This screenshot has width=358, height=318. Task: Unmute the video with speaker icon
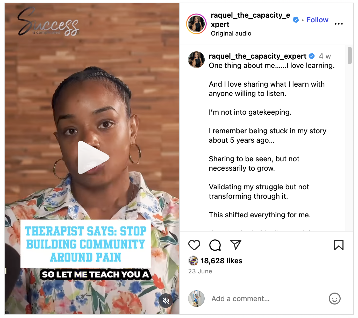166,301
